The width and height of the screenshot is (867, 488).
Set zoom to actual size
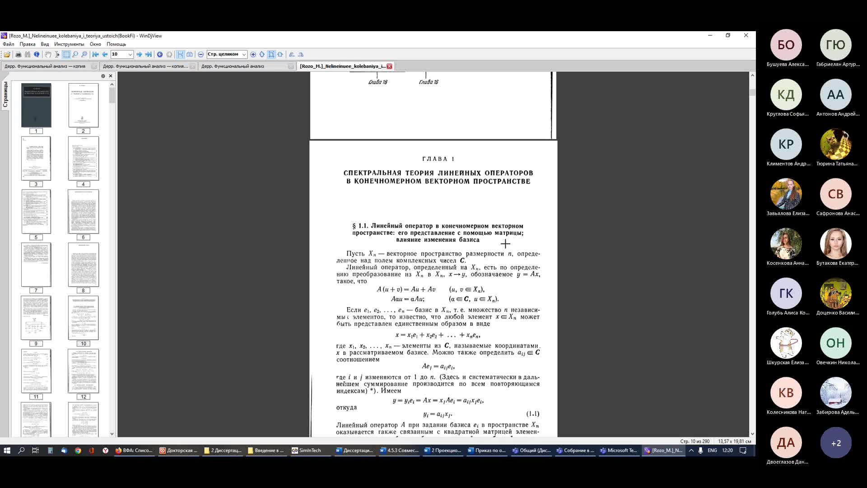(x=262, y=54)
